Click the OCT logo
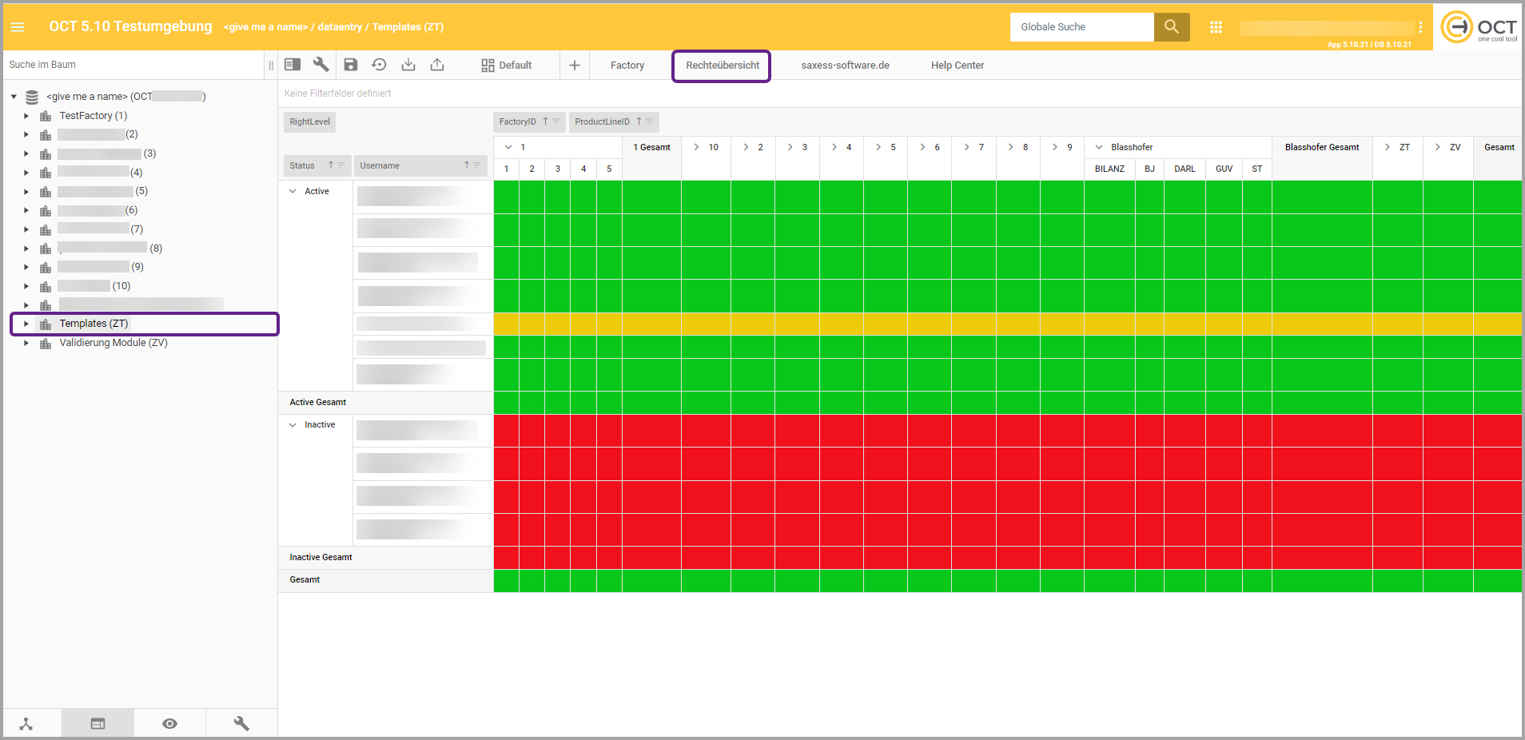 tap(1478, 27)
